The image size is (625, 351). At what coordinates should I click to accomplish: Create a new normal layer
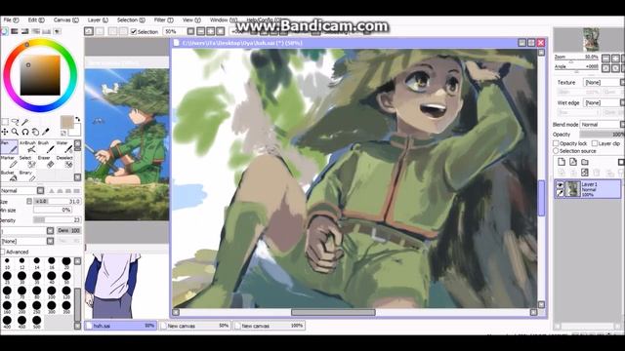tap(562, 162)
